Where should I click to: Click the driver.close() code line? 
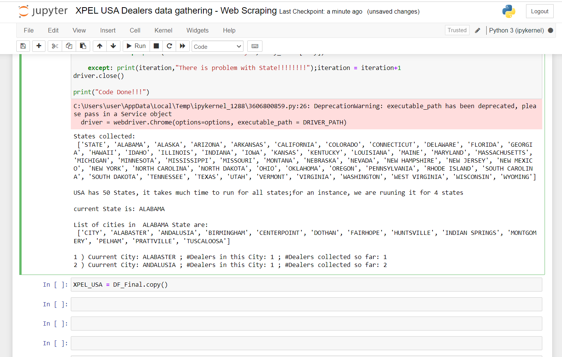tap(98, 76)
